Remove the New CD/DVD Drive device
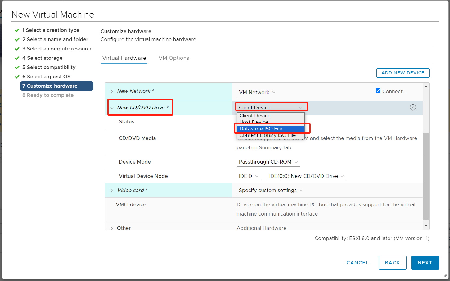 click(x=413, y=107)
